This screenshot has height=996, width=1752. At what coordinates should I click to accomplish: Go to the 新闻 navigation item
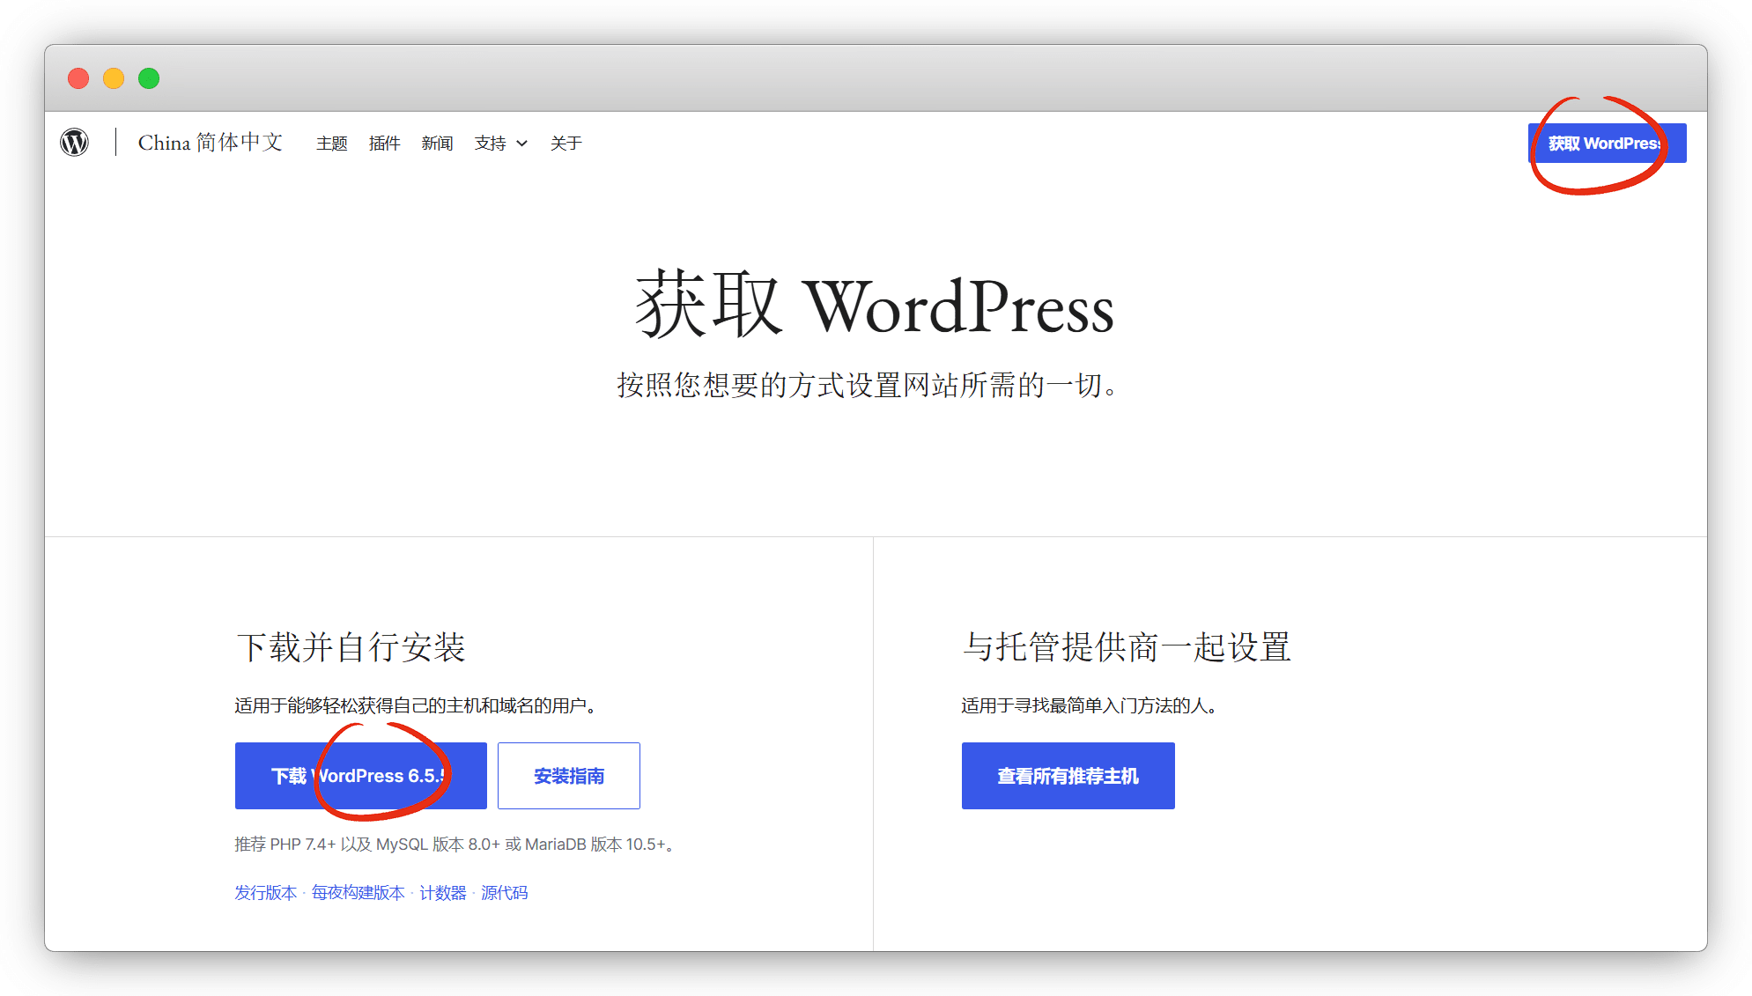pos(437,144)
